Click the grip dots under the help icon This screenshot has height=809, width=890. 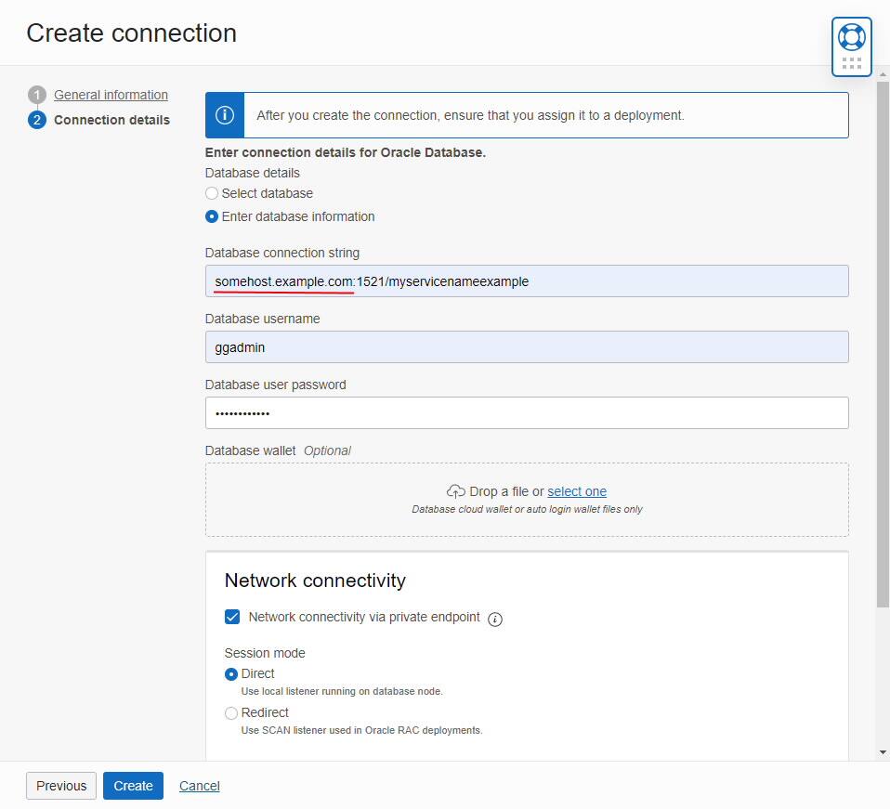(x=851, y=63)
